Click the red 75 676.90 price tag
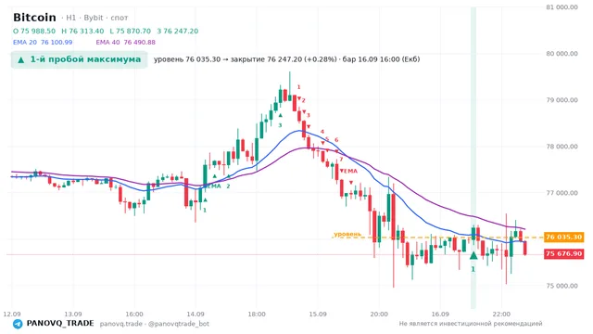Screen dimensions: 593x334 coord(563,253)
